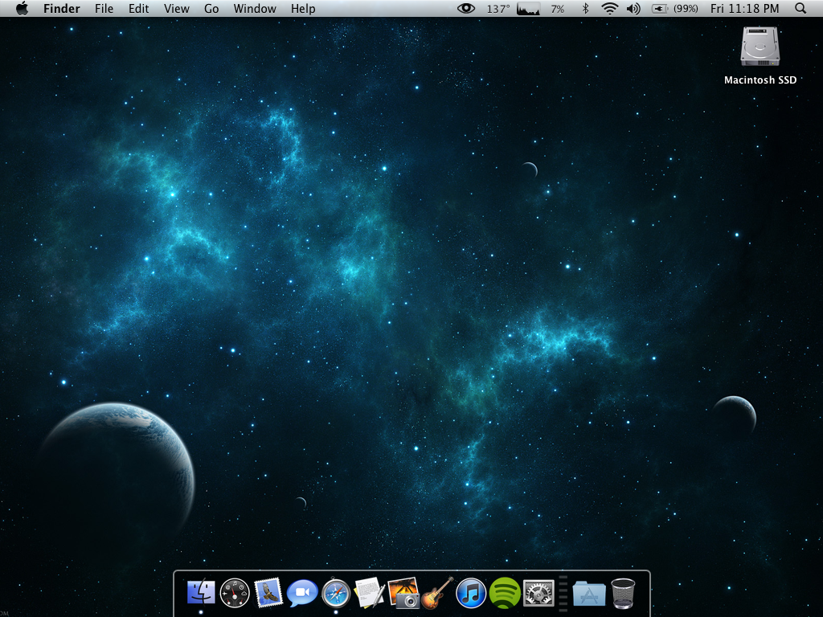Screen dimensions: 823x617
Task: Open the Mail app in the Dock
Action: 268,593
